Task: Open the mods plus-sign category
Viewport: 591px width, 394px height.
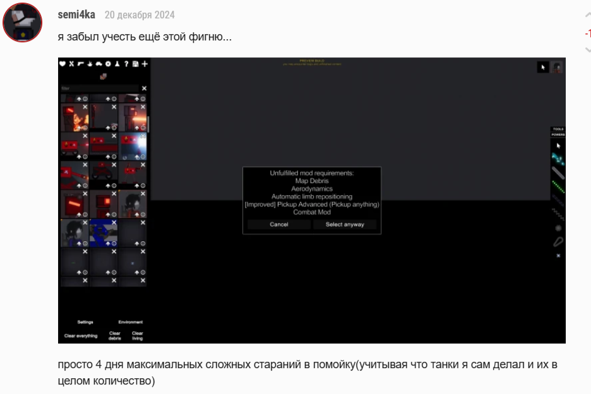Action: point(145,64)
